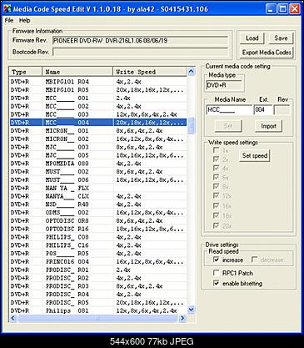Uncheck the Read speed increase checkbox

click(x=216, y=260)
